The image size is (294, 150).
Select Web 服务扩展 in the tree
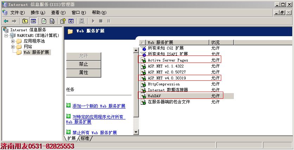click(36, 52)
